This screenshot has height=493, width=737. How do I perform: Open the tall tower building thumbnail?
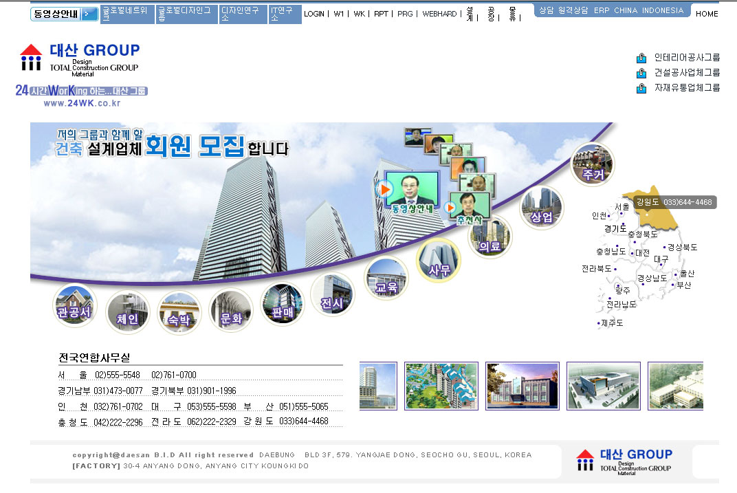coord(378,386)
